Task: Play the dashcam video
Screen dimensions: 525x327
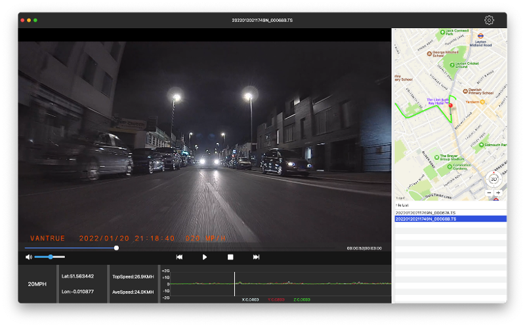Action: [x=205, y=257]
